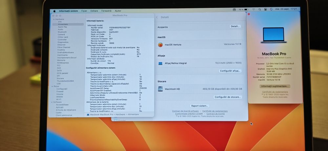This screenshot has height=151, width=328.
Task: Go back using the Detalii chevron
Action: click(157, 17)
